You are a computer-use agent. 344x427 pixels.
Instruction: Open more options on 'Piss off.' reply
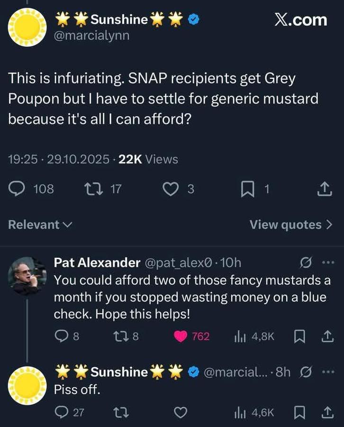click(x=328, y=372)
